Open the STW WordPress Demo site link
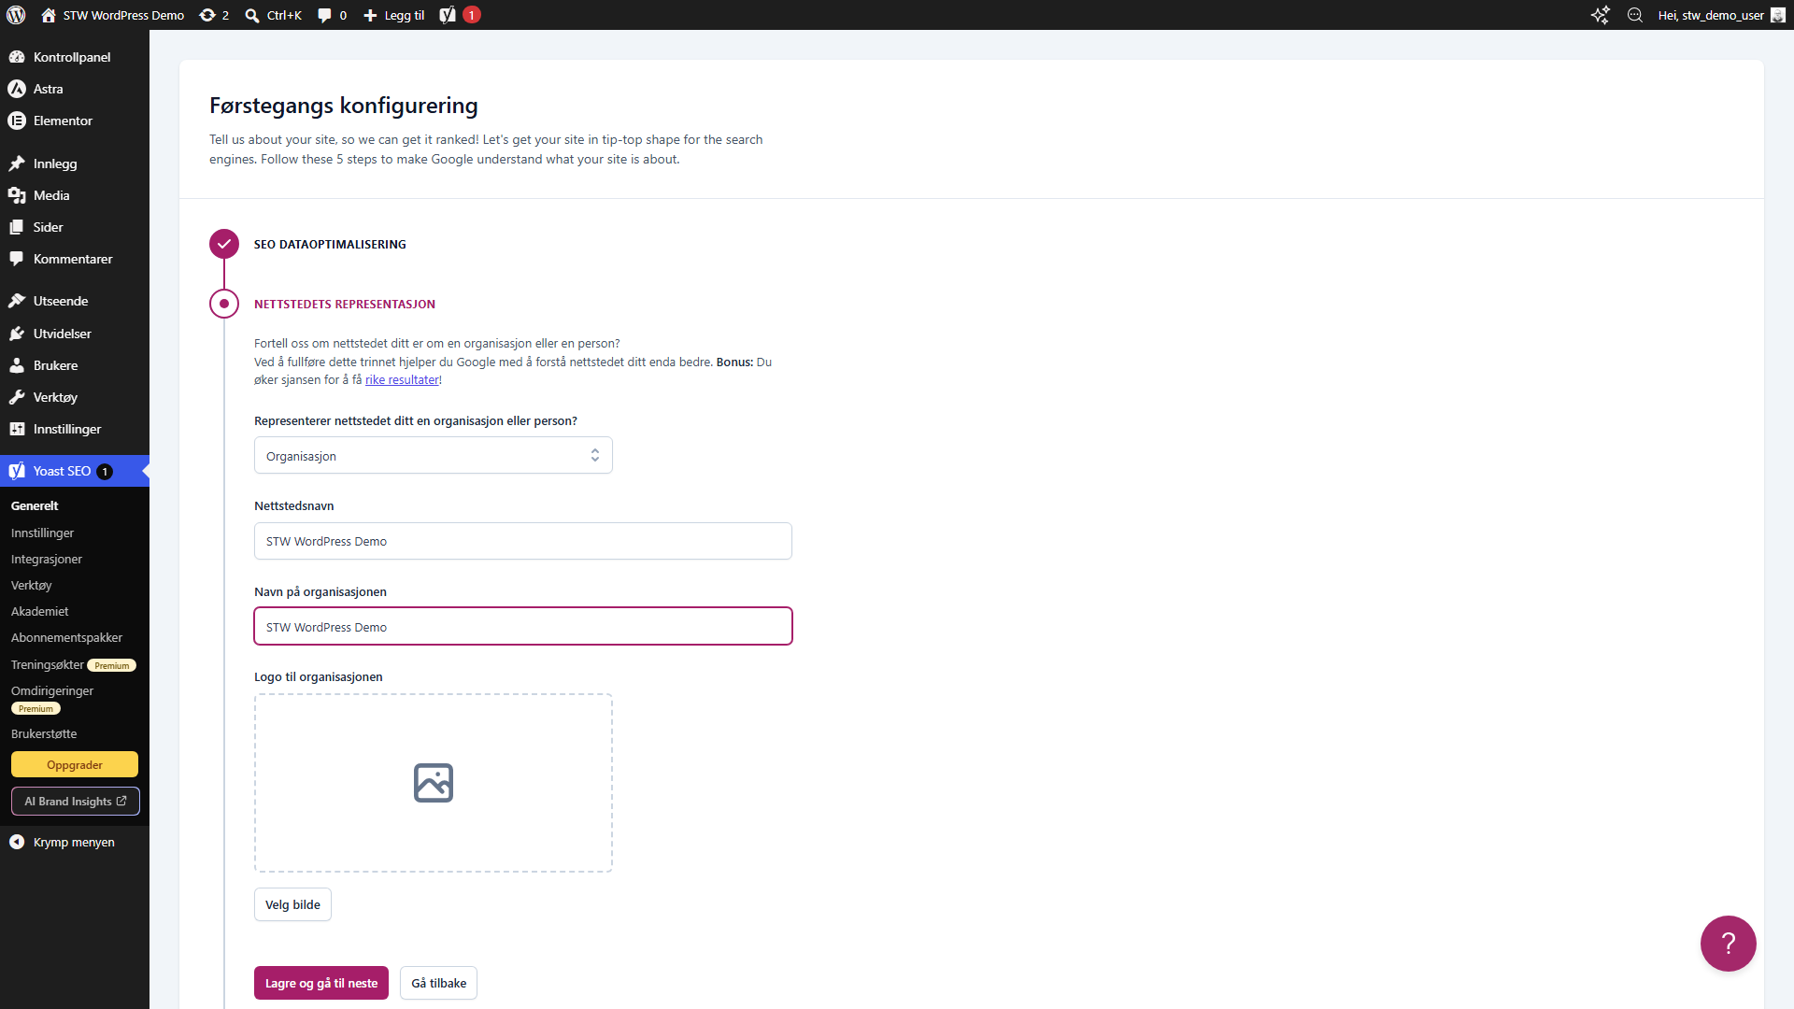Image resolution: width=1794 pixels, height=1009 pixels. 113,15
